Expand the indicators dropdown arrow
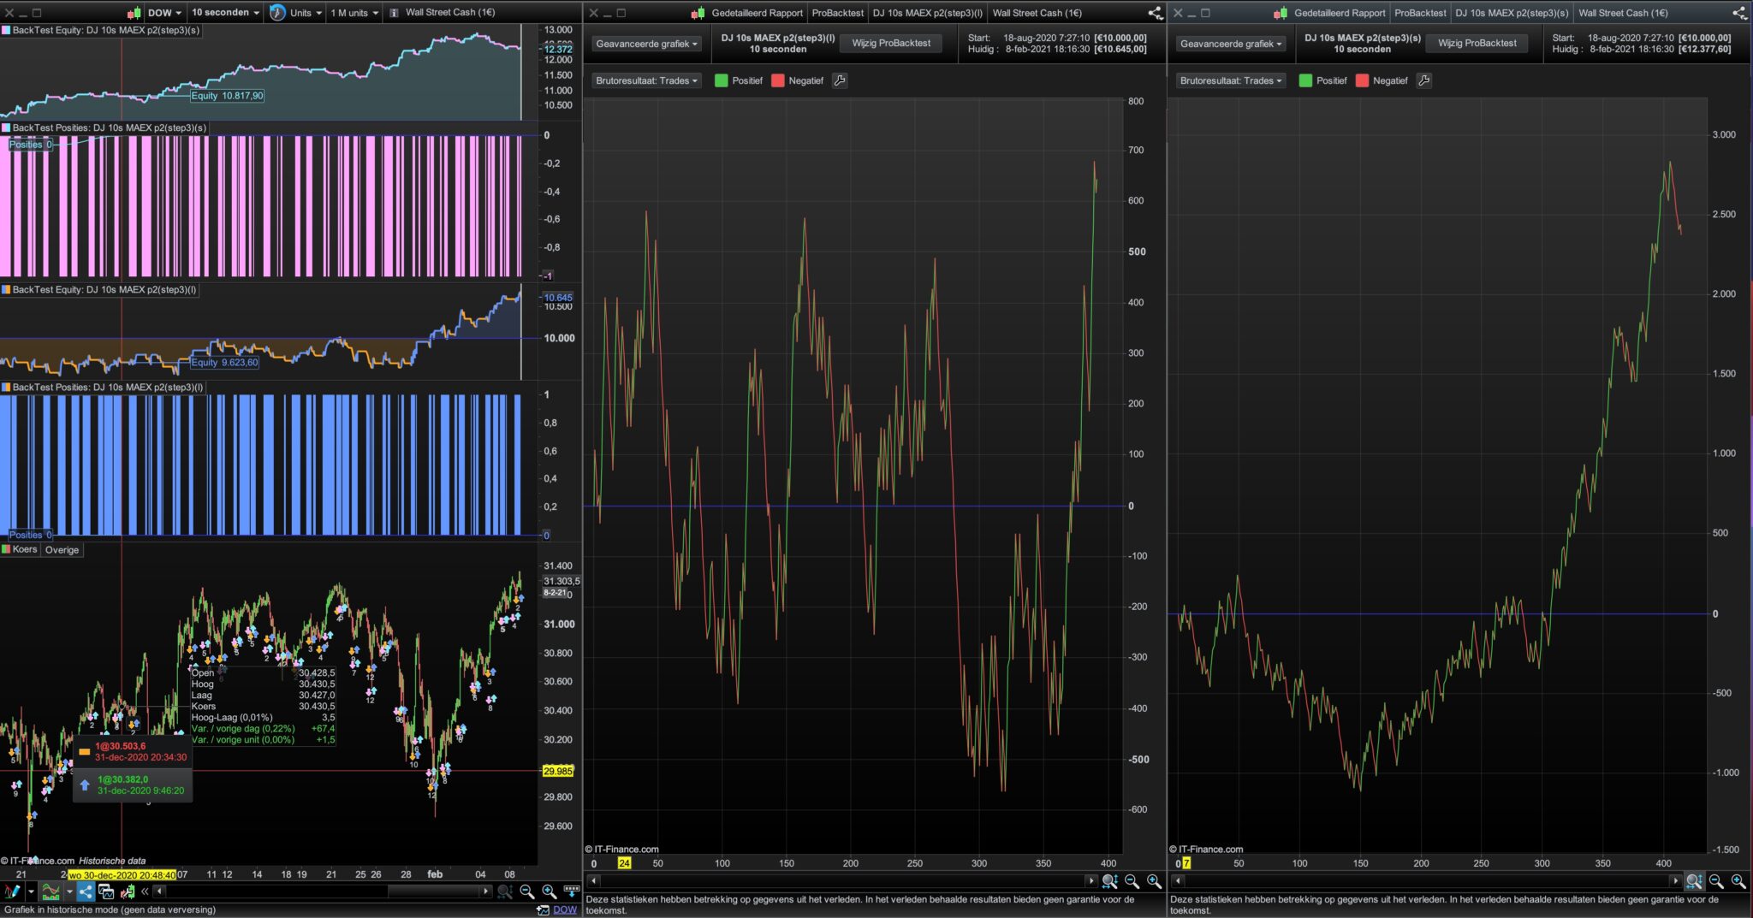Screen dimensions: 1753x918 pos(69,891)
